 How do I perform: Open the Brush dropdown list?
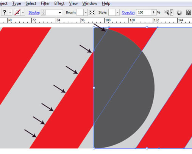pos(86,12)
